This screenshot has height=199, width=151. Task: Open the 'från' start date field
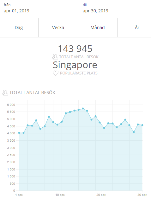pos(39,9)
